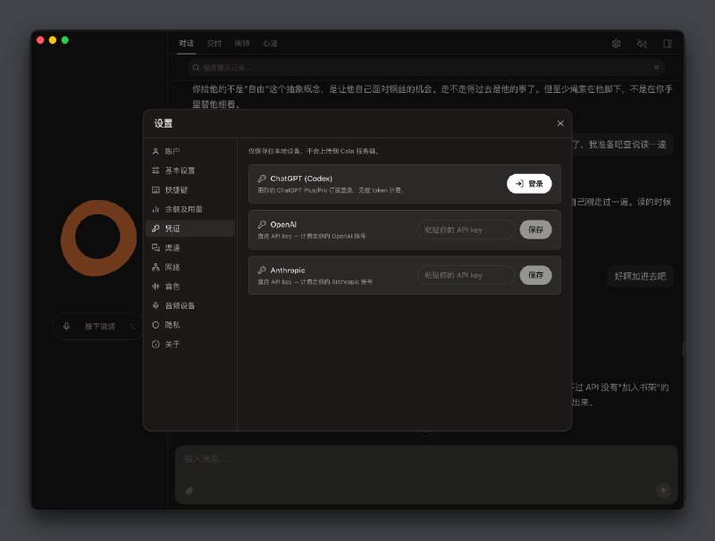The image size is (715, 541).
Task: Send message with the up-arrow button
Action: pos(663,490)
